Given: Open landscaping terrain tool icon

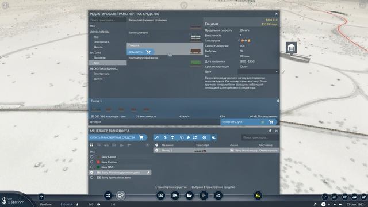Looking at the screenshot, I should point(218,195).
